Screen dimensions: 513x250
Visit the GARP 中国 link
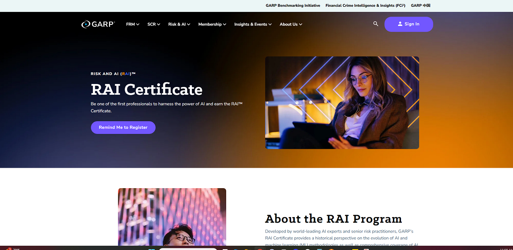[420, 6]
